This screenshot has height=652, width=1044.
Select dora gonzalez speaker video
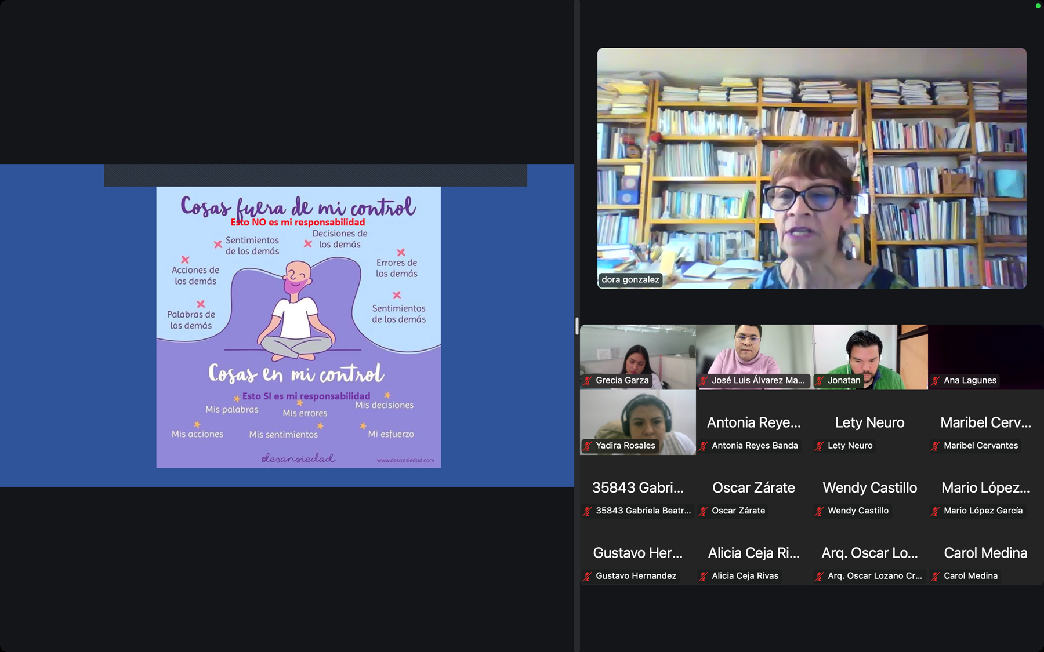(811, 168)
